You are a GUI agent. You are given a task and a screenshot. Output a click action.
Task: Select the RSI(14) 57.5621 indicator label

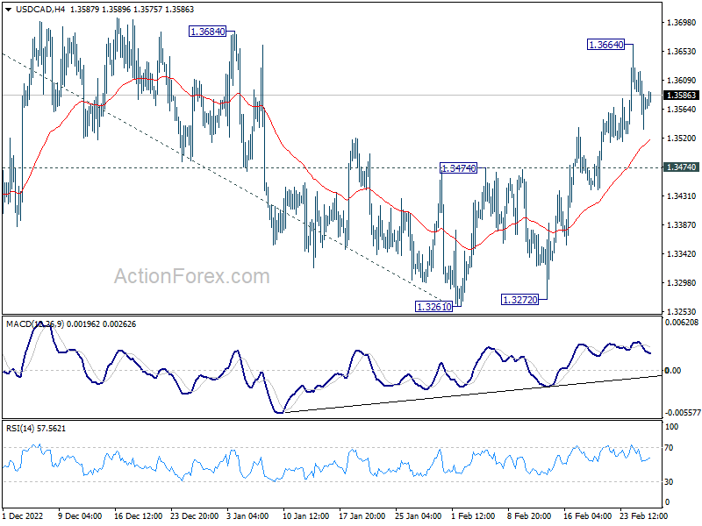click(36, 429)
